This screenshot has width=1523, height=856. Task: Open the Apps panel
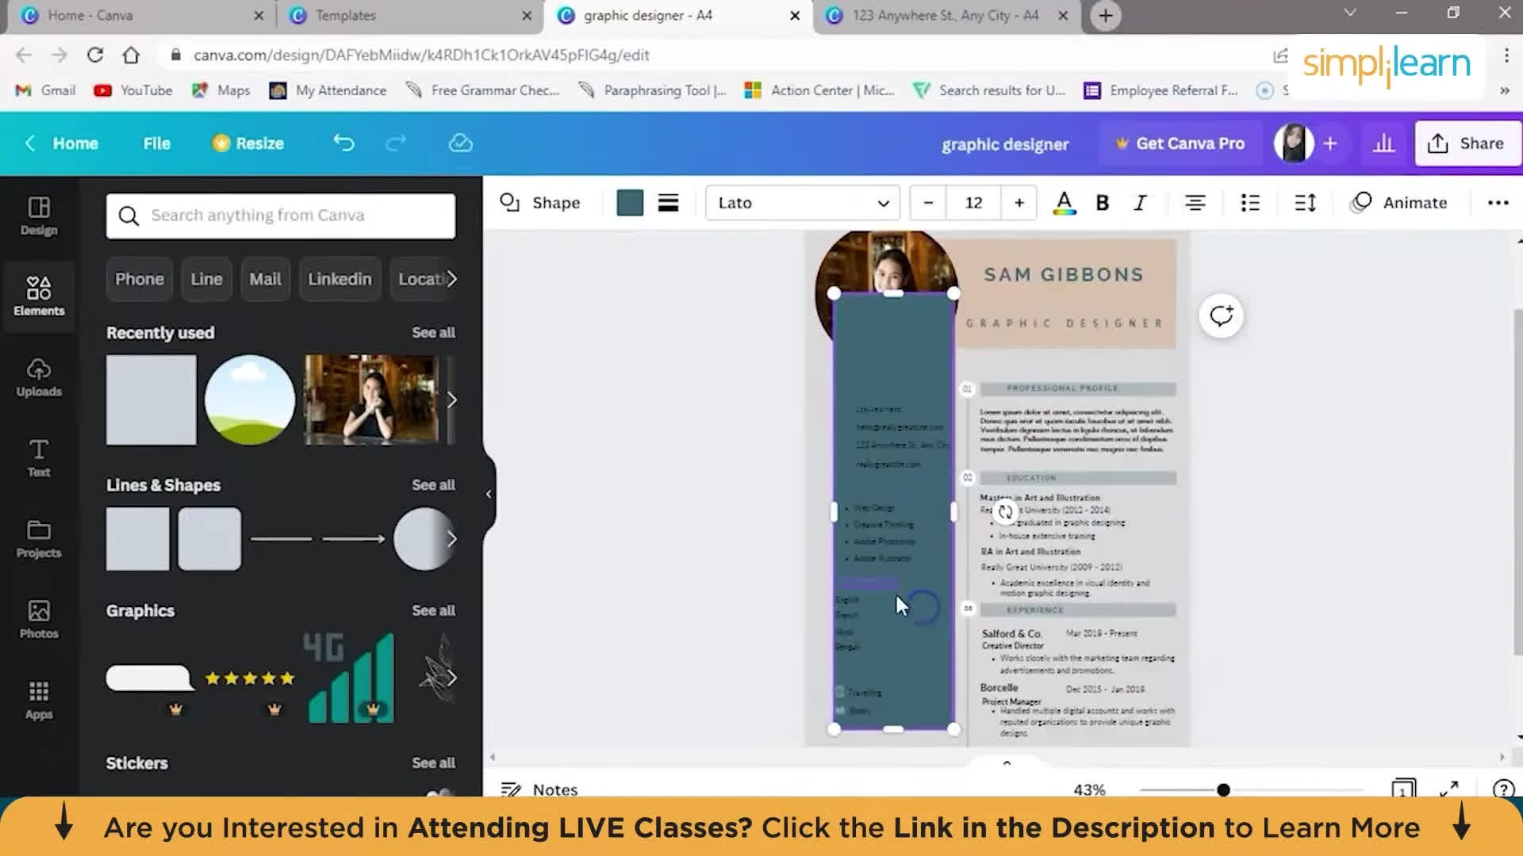[x=39, y=701]
